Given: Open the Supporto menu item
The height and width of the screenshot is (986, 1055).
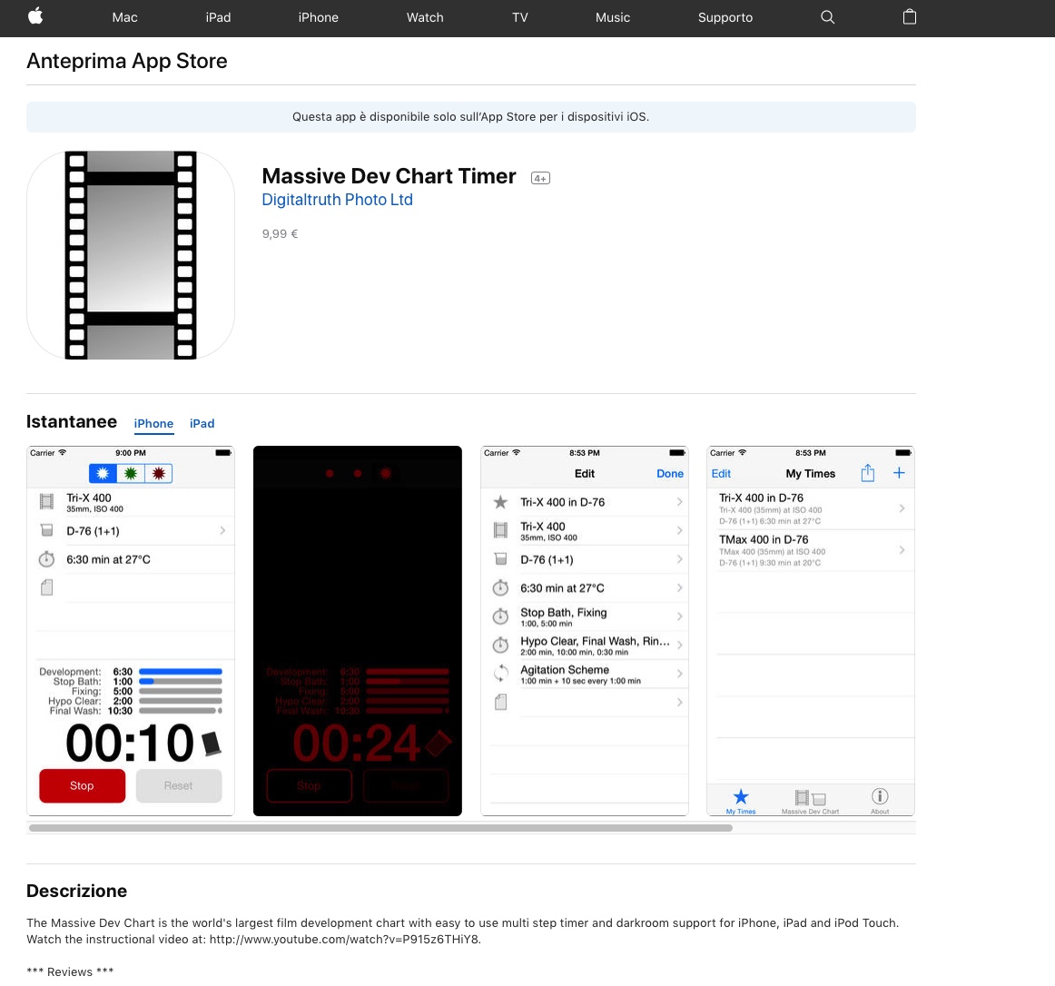Looking at the screenshot, I should click(725, 17).
